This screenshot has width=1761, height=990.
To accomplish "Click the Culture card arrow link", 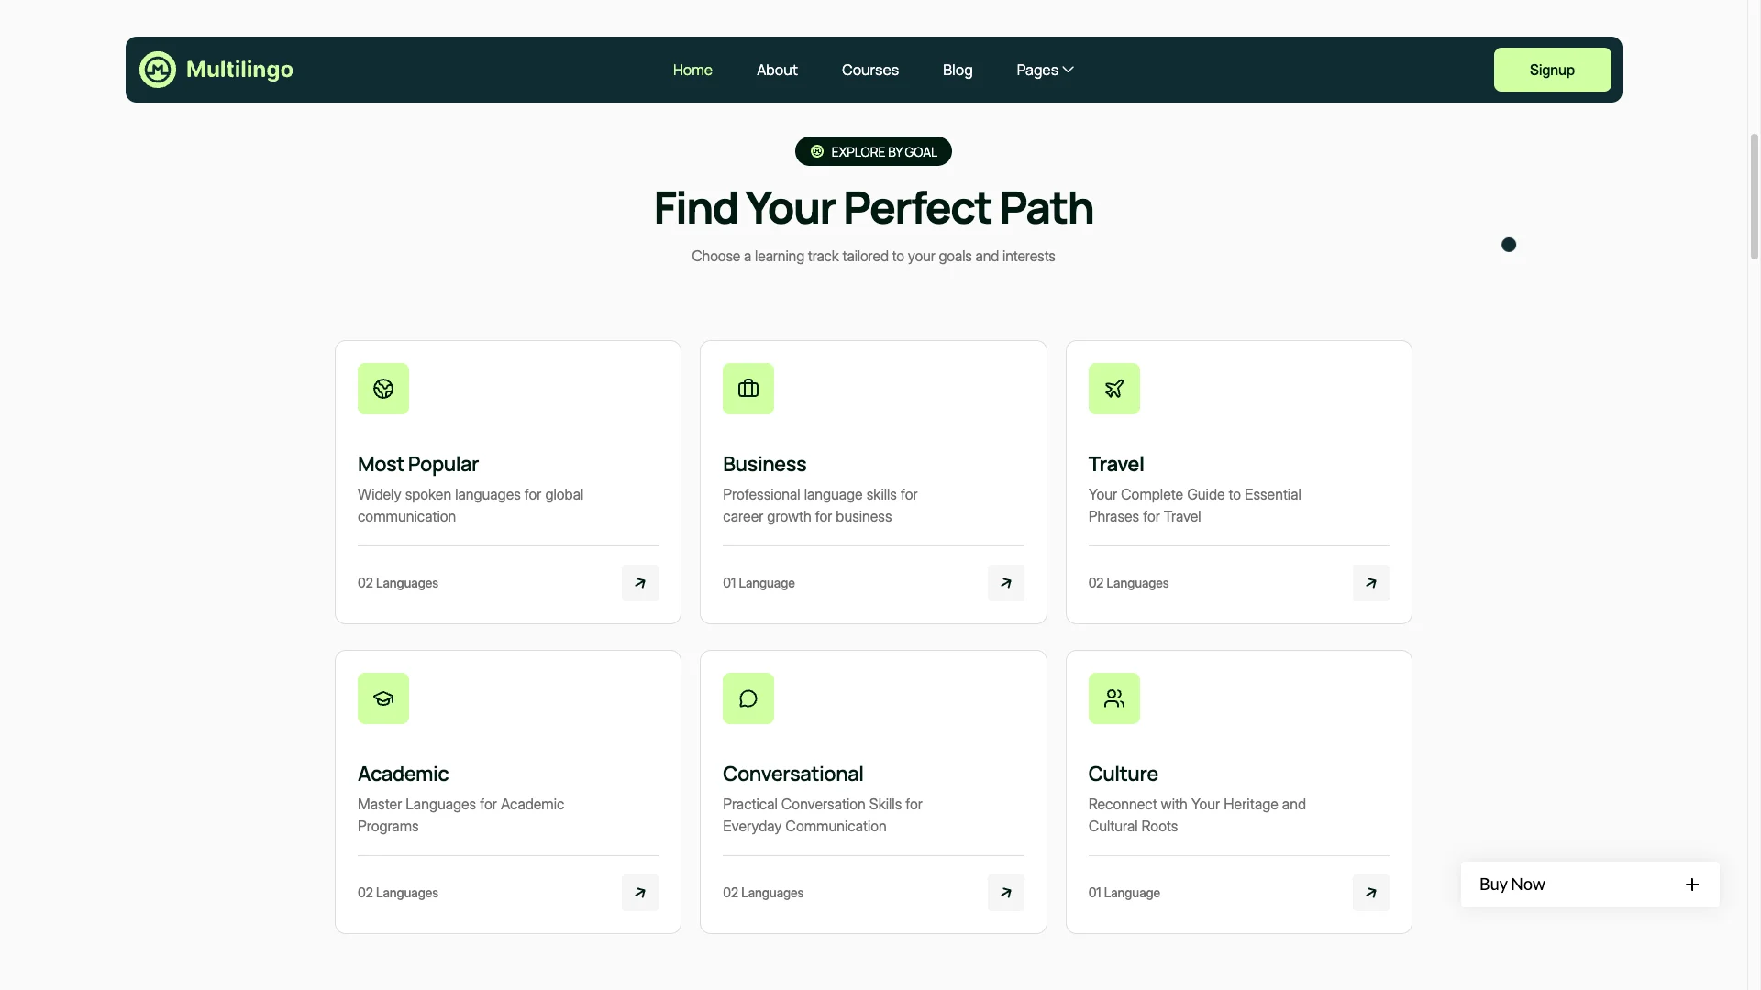I will pos(1370,892).
